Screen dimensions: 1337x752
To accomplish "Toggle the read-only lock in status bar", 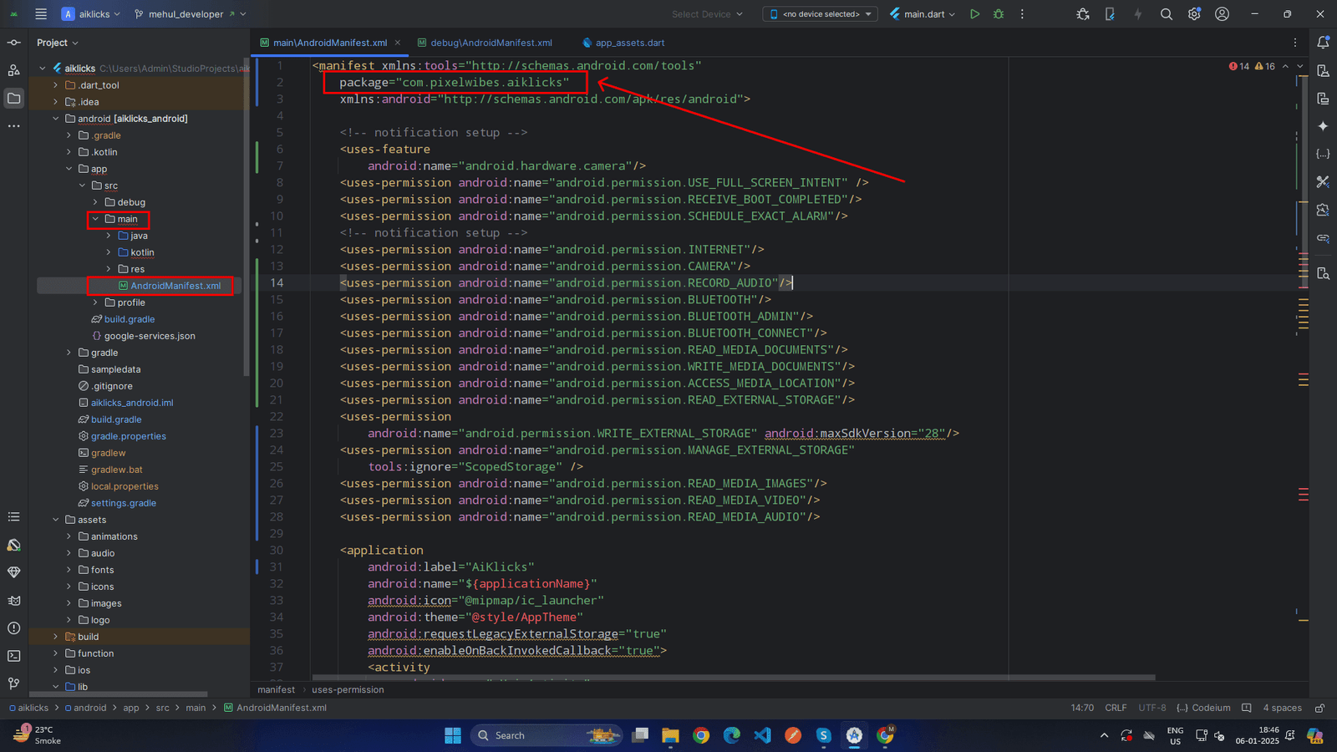I will click(1320, 708).
